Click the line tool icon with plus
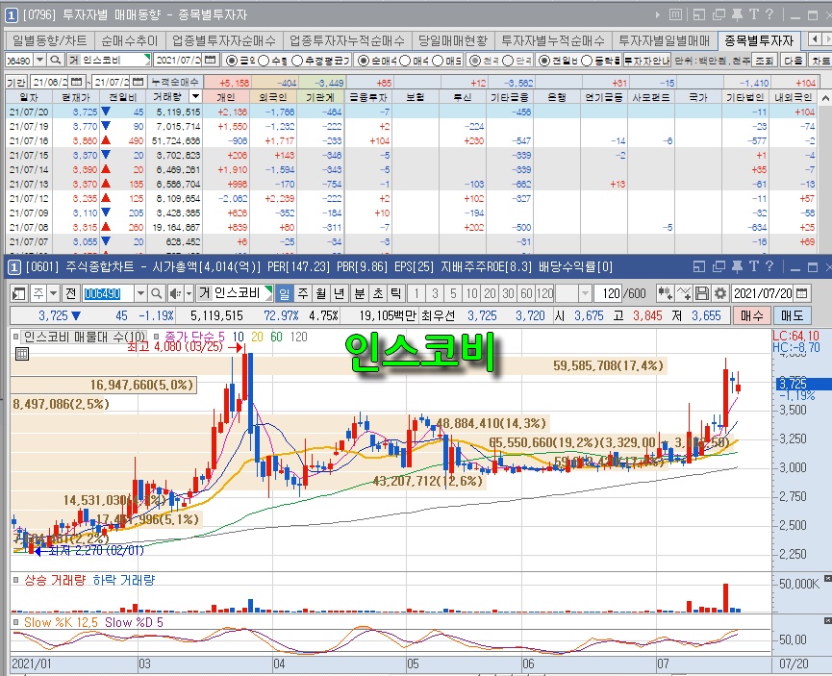832x676 pixels. tap(684, 293)
